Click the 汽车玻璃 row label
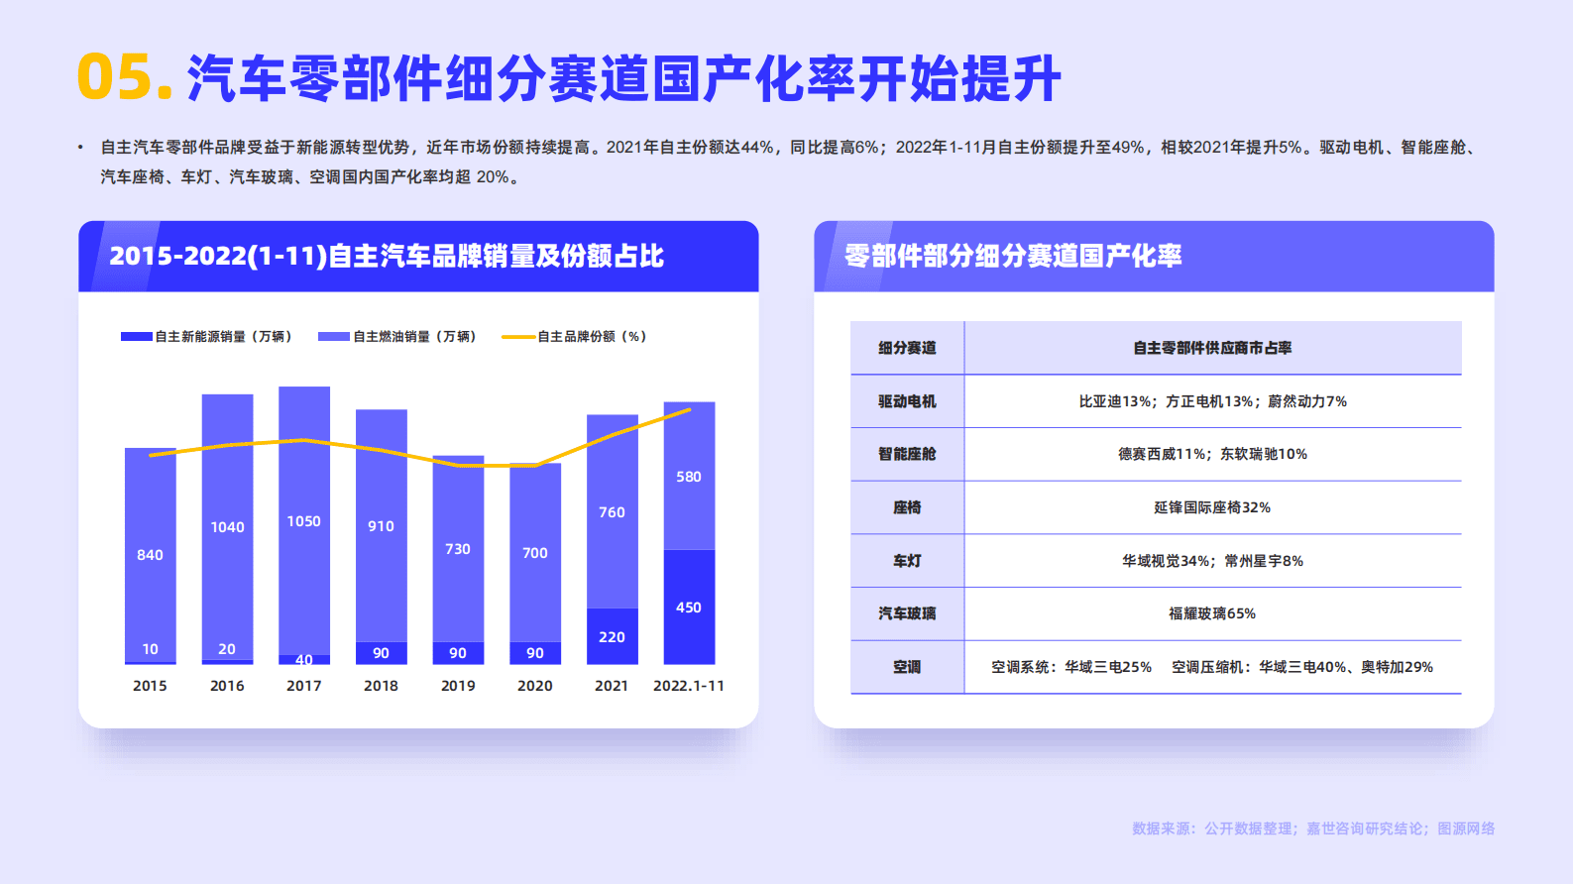The height and width of the screenshot is (884, 1573). (907, 613)
